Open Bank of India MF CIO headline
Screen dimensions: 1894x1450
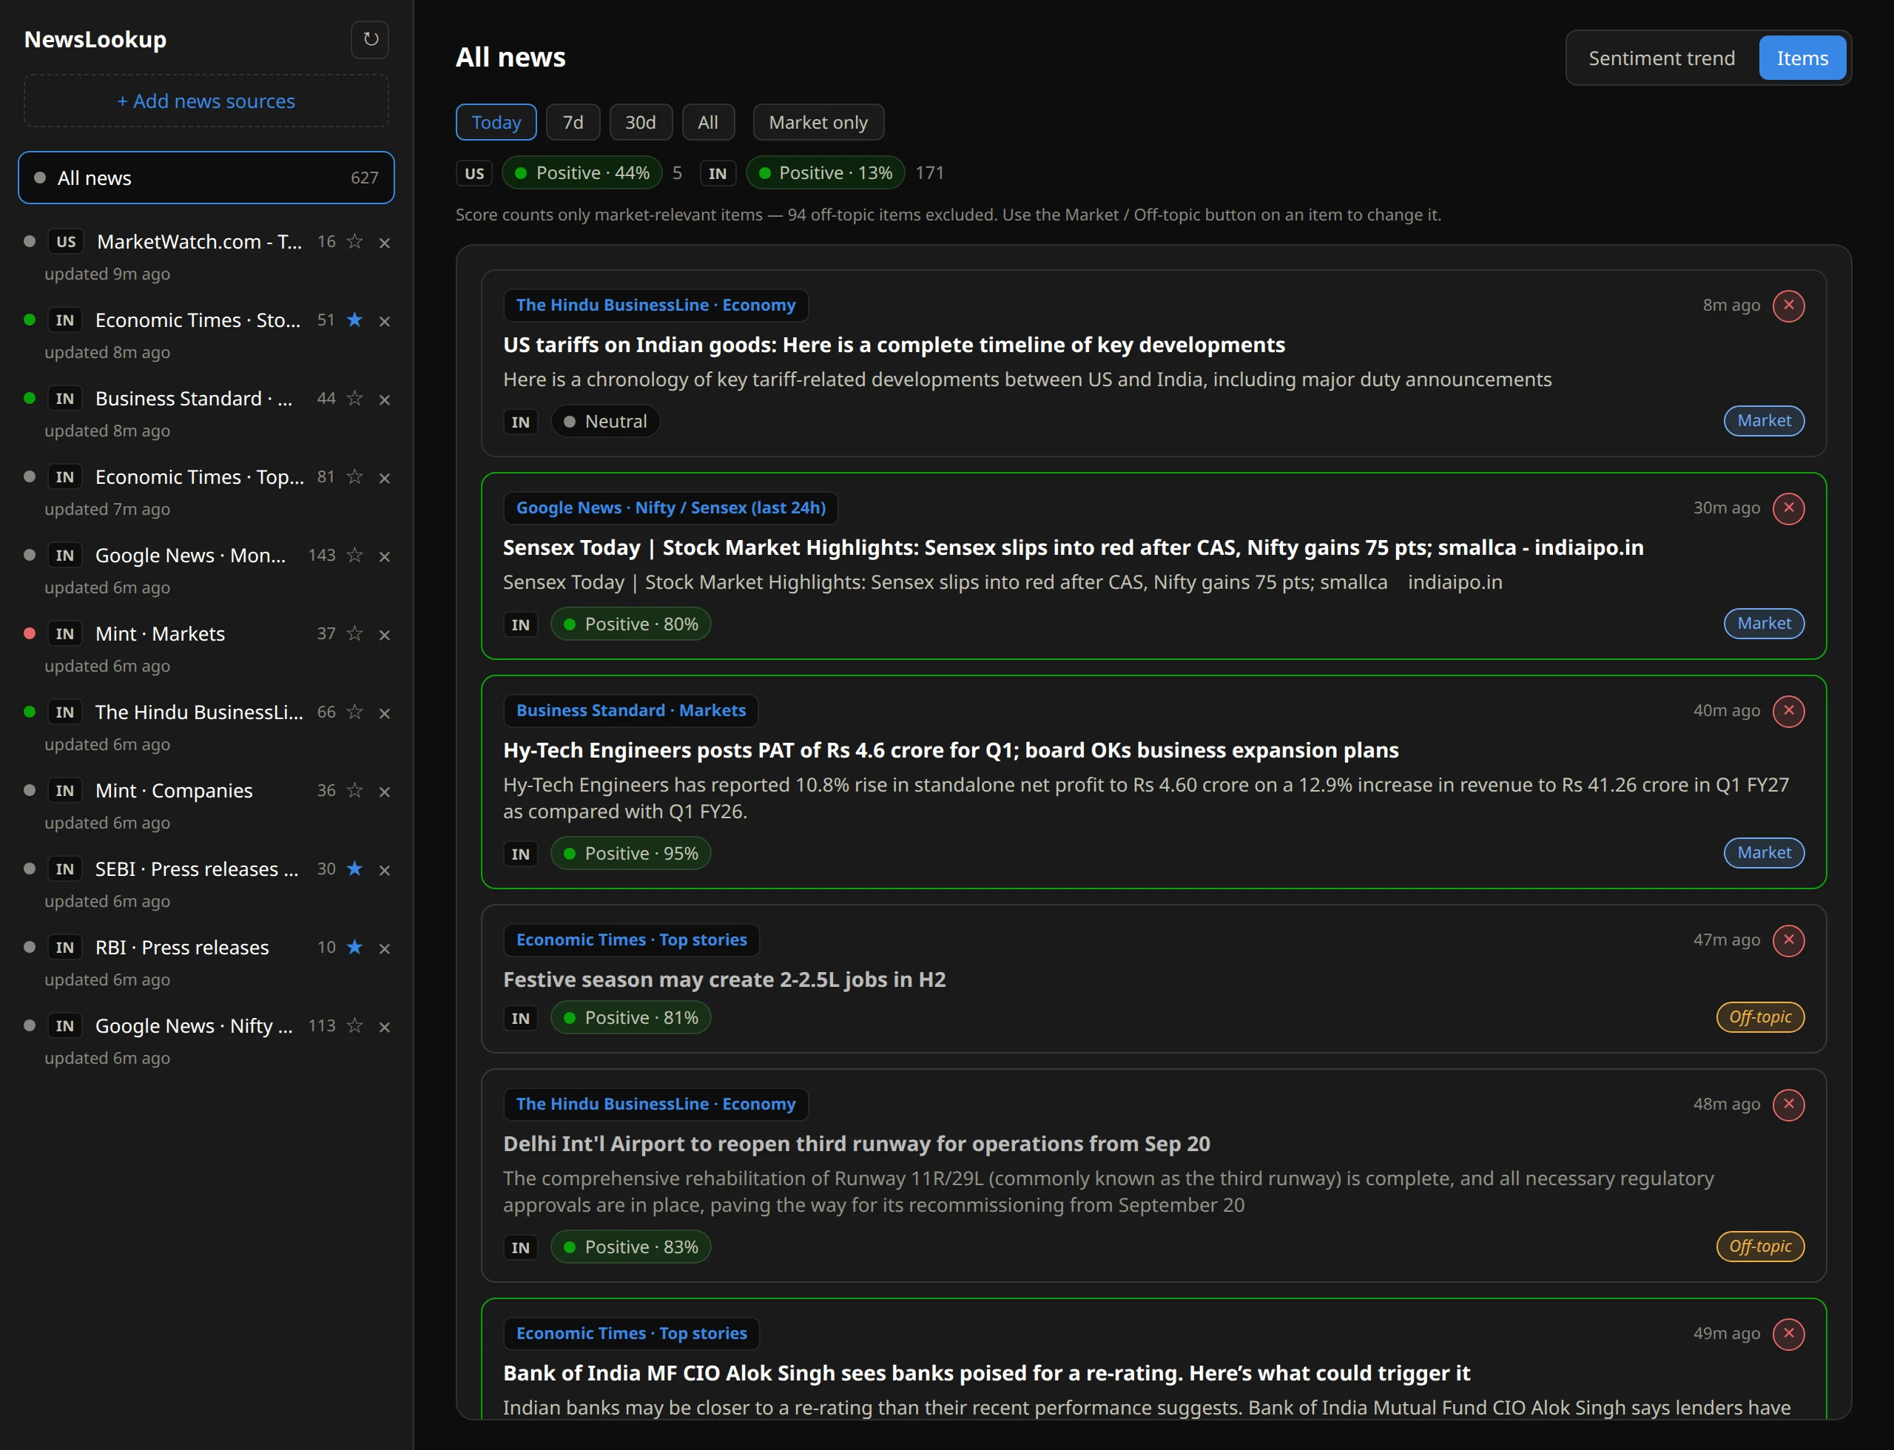987,1374
